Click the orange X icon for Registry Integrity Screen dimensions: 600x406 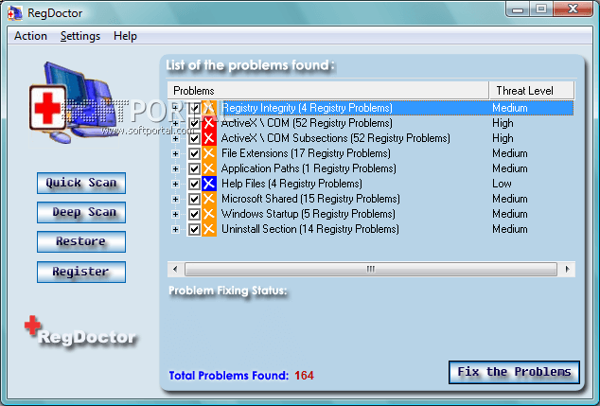209,108
